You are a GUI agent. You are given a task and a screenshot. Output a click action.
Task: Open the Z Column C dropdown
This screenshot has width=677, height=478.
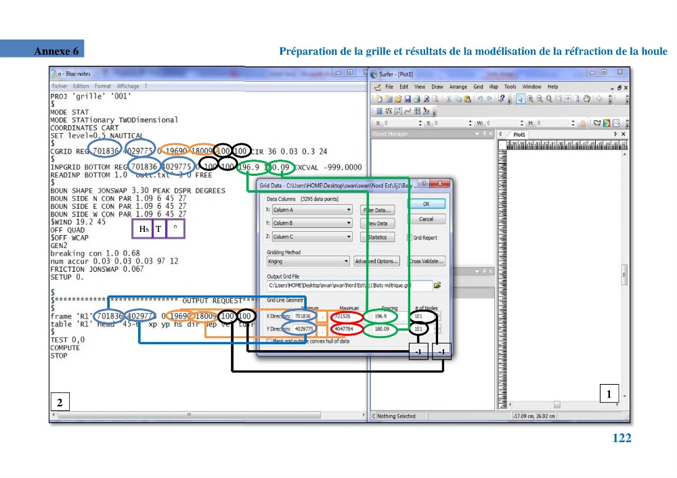tap(312, 237)
